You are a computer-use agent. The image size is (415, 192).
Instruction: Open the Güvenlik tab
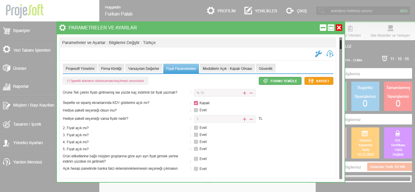click(266, 69)
